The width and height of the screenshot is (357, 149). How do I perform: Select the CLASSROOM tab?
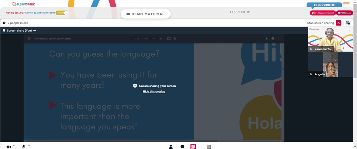(x=324, y=5)
